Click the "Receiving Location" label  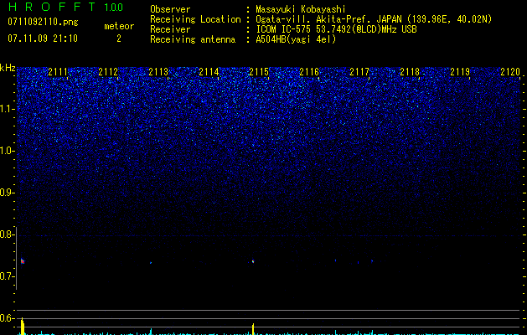click(195, 19)
